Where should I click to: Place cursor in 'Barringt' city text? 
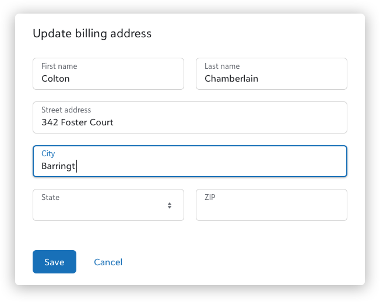pyautogui.click(x=58, y=166)
